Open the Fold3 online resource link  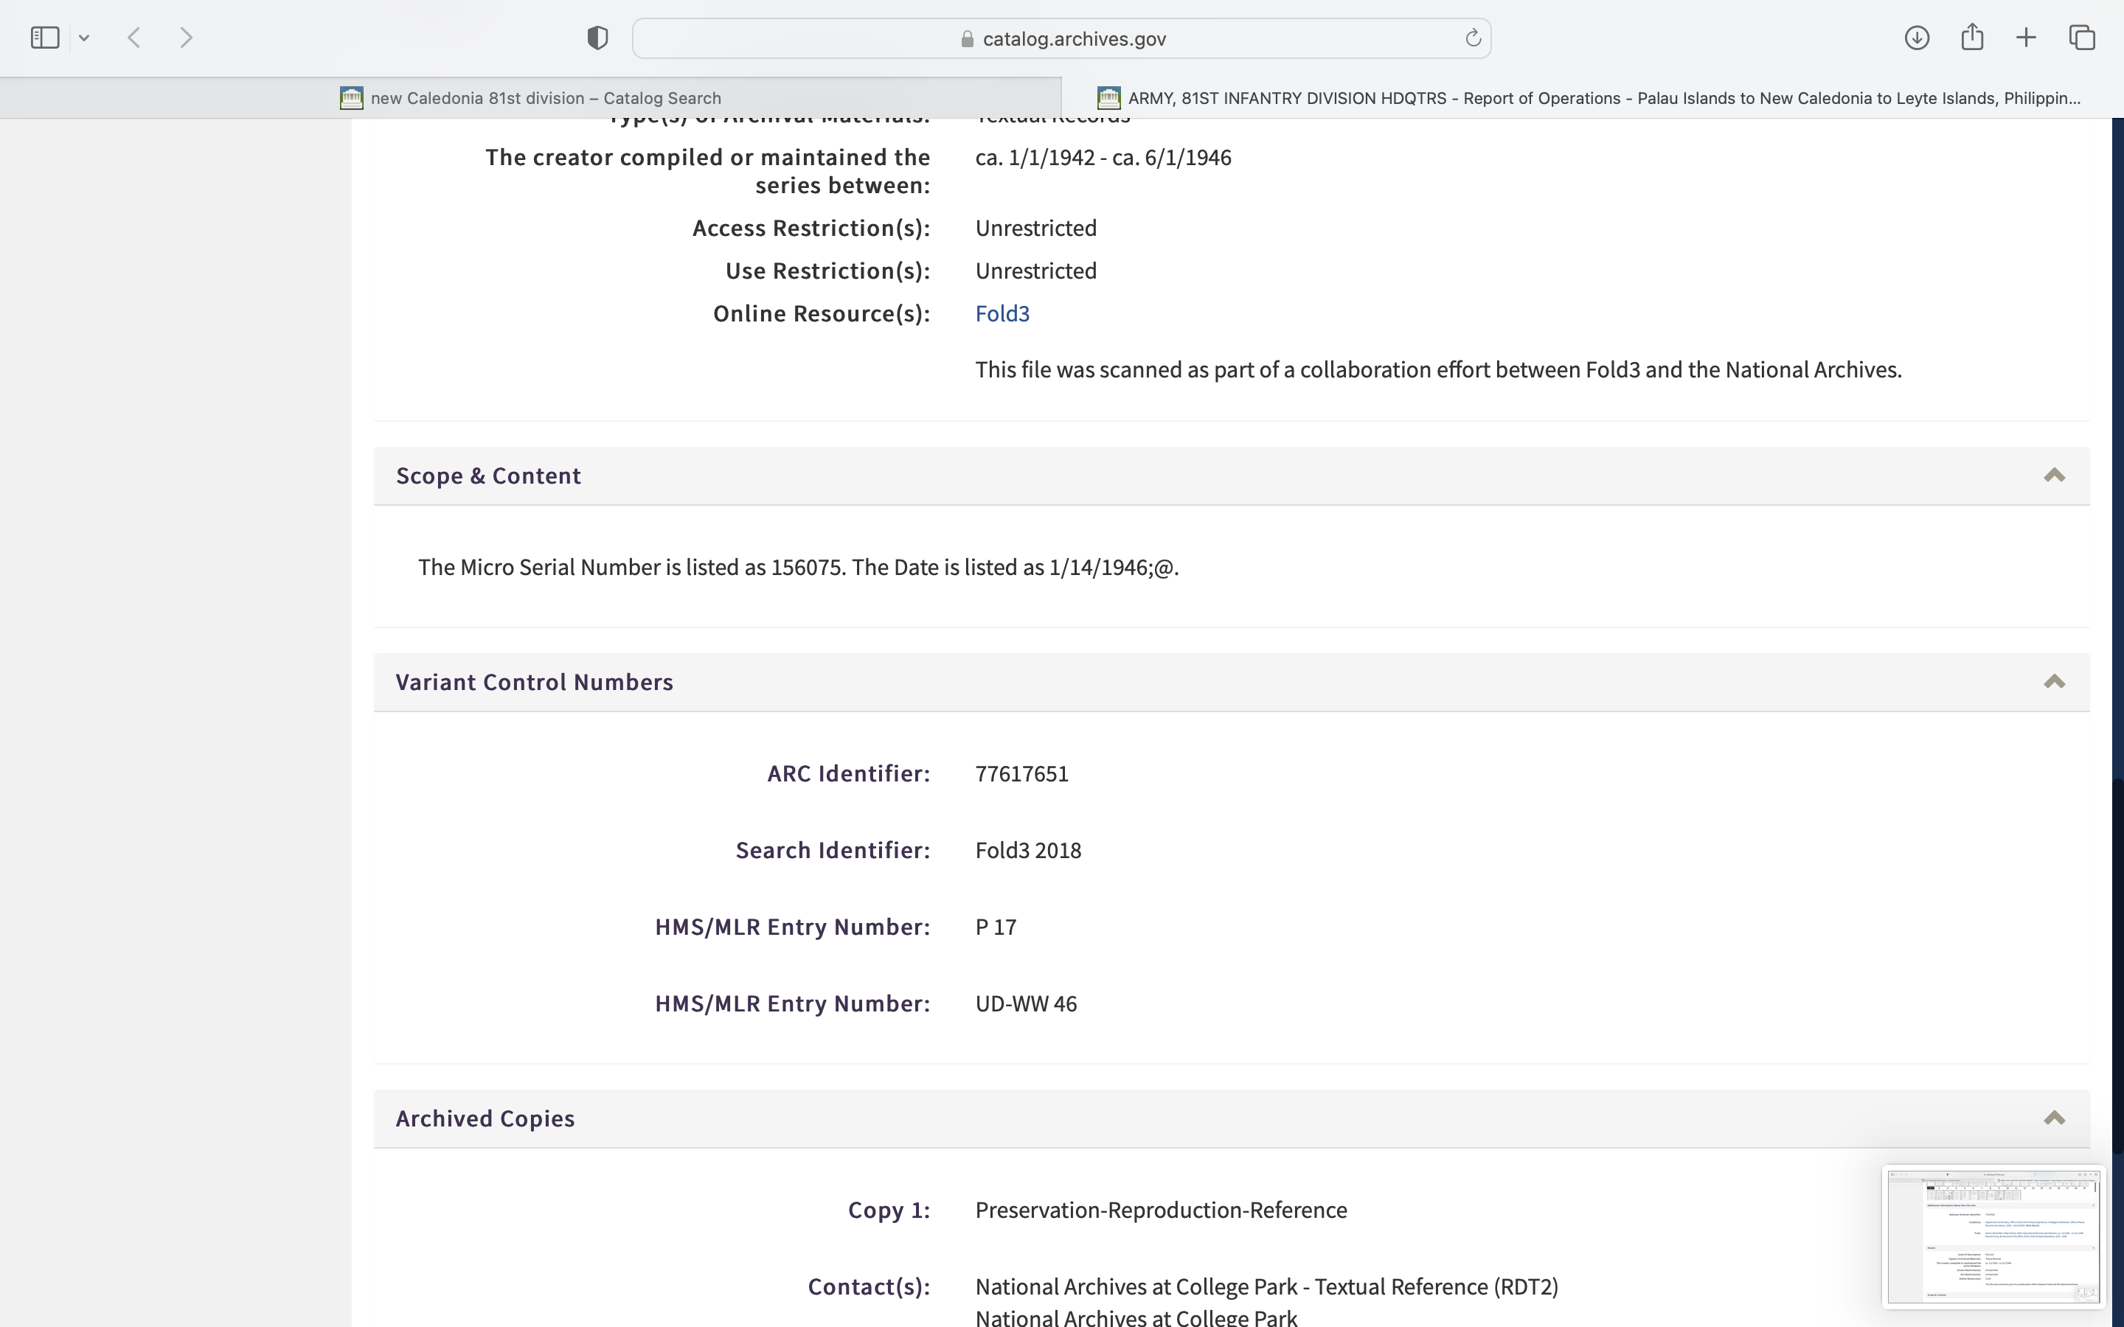click(x=1002, y=313)
